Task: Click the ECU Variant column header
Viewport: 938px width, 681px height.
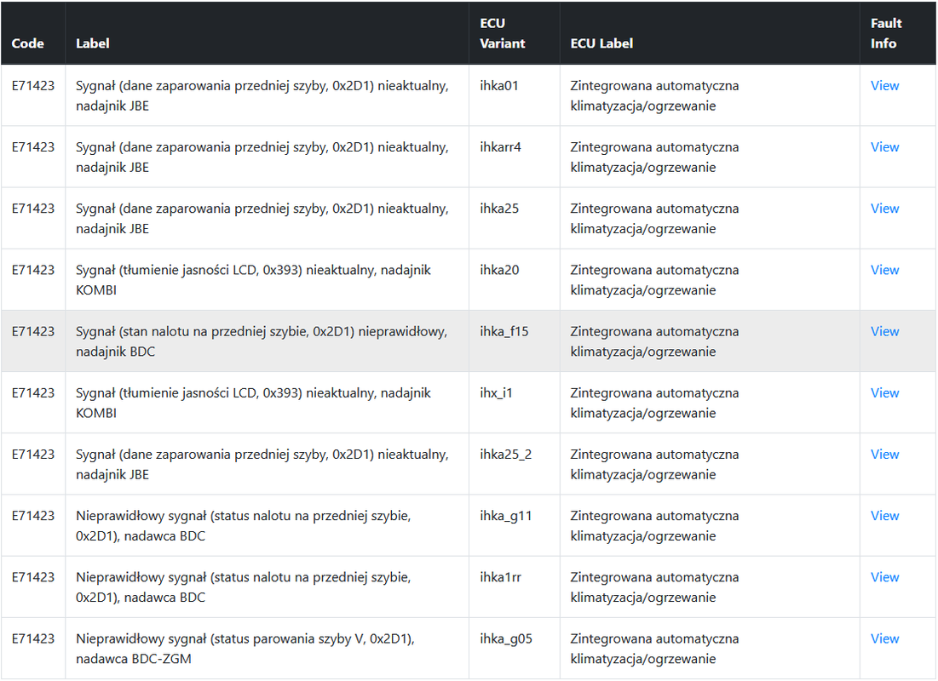Action: pos(502,33)
